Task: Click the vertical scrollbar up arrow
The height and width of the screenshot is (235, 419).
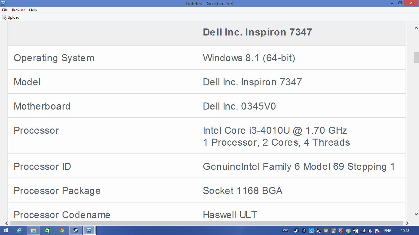Action: tap(416, 28)
